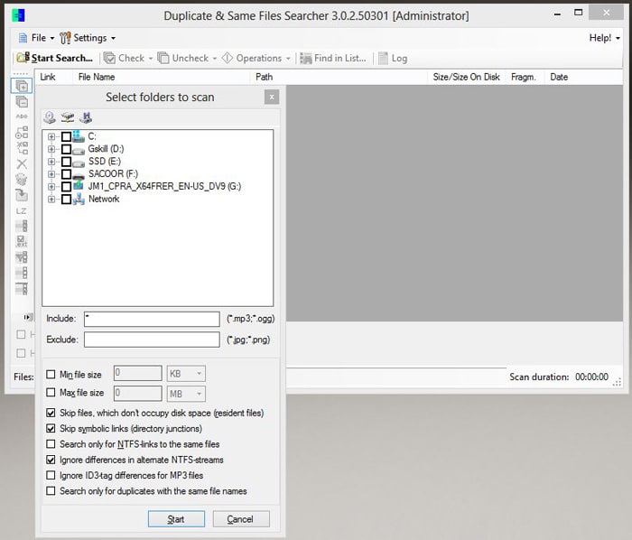Check the SACOOR (F:) drive checkbox
Viewport: 632px width, 540px height.
coord(67,174)
